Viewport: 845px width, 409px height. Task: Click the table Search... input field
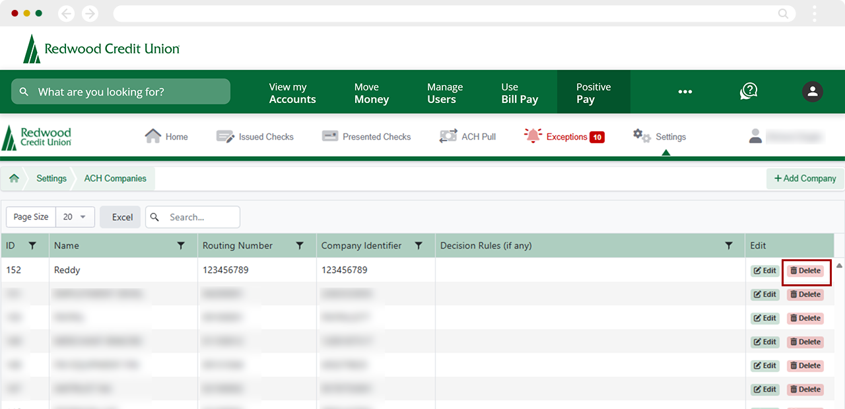click(193, 217)
